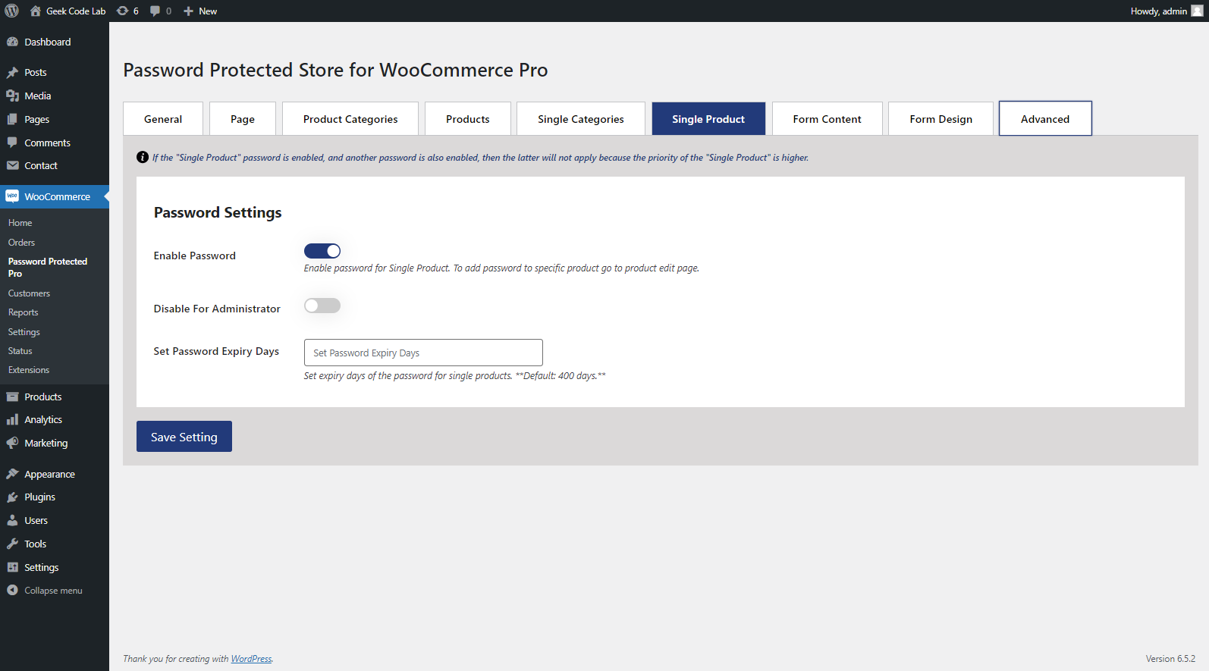Click the WooCommerce logo icon

(x=12, y=196)
